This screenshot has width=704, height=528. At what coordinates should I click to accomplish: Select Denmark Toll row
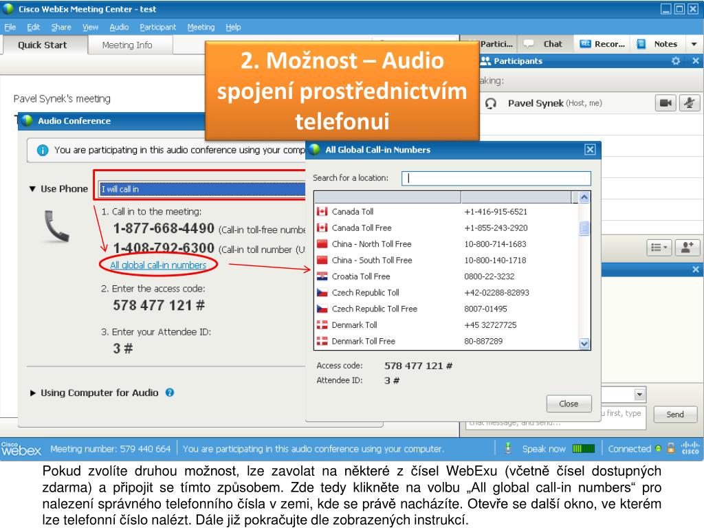pyautogui.click(x=447, y=324)
